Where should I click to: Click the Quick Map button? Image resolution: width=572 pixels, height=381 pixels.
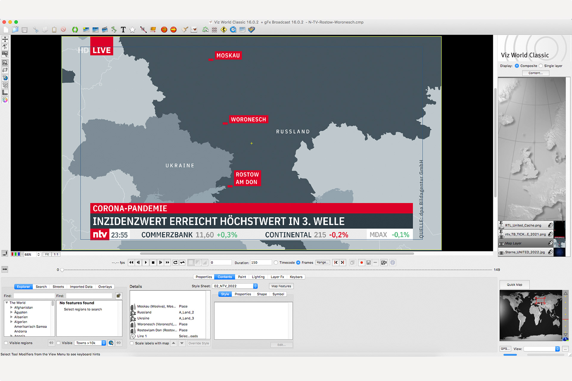point(515,285)
